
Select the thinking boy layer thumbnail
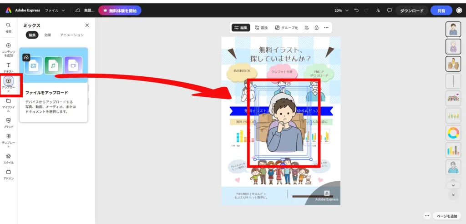[x=453, y=29]
